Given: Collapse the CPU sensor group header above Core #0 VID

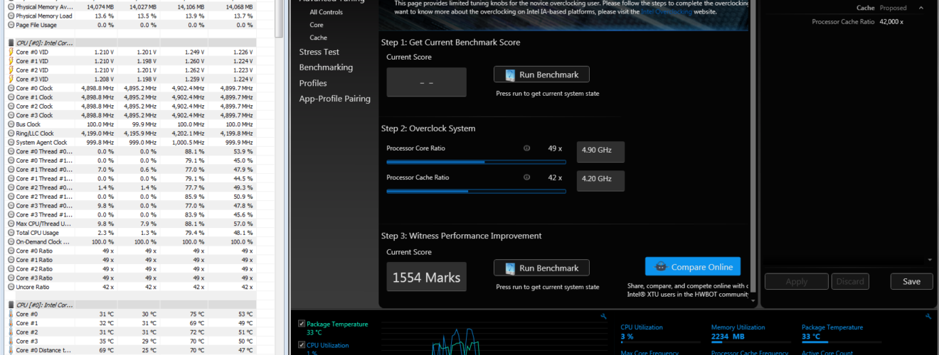Looking at the screenshot, I should click(x=43, y=43).
